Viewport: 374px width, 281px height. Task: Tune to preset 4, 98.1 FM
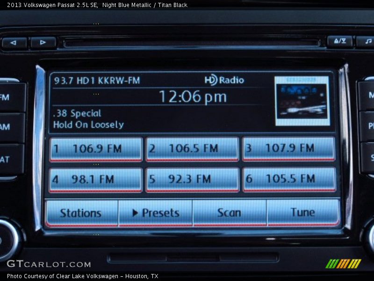pyautogui.click(x=96, y=180)
